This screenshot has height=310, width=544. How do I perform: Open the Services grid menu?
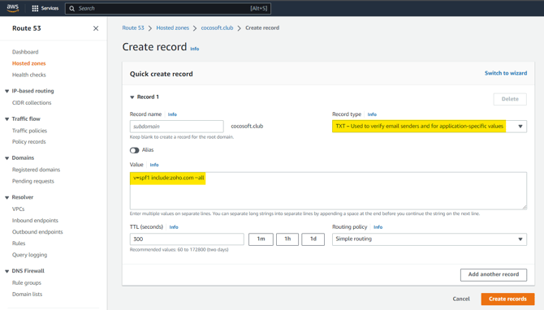(x=45, y=8)
